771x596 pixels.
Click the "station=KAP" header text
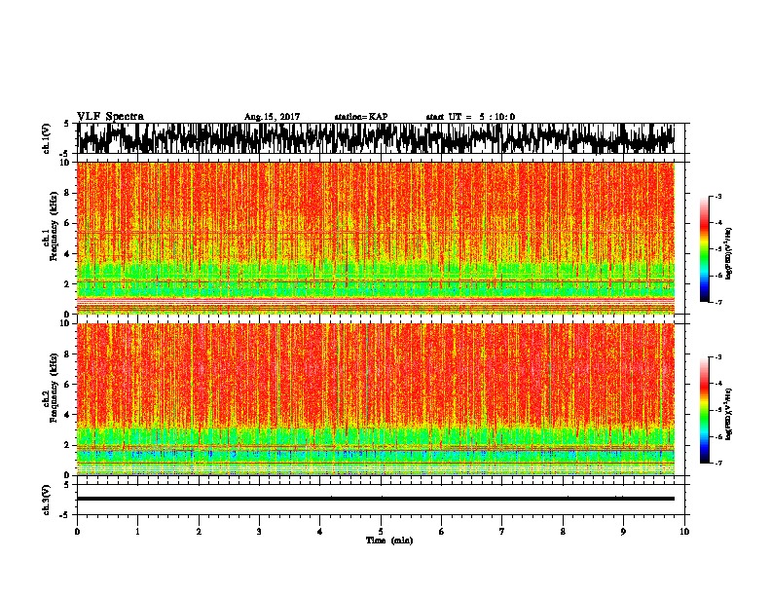coord(361,117)
